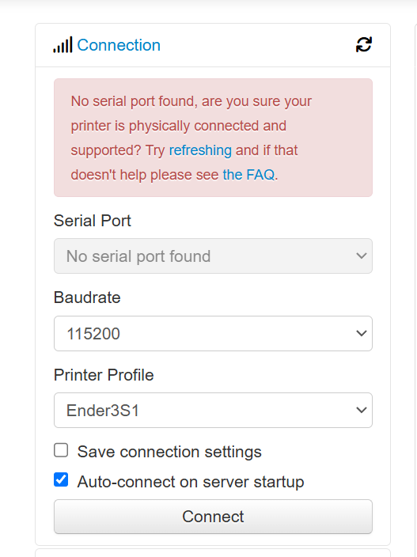This screenshot has height=557, width=417.
Task: Click the 'Printer Profile' field label
Action: point(104,375)
